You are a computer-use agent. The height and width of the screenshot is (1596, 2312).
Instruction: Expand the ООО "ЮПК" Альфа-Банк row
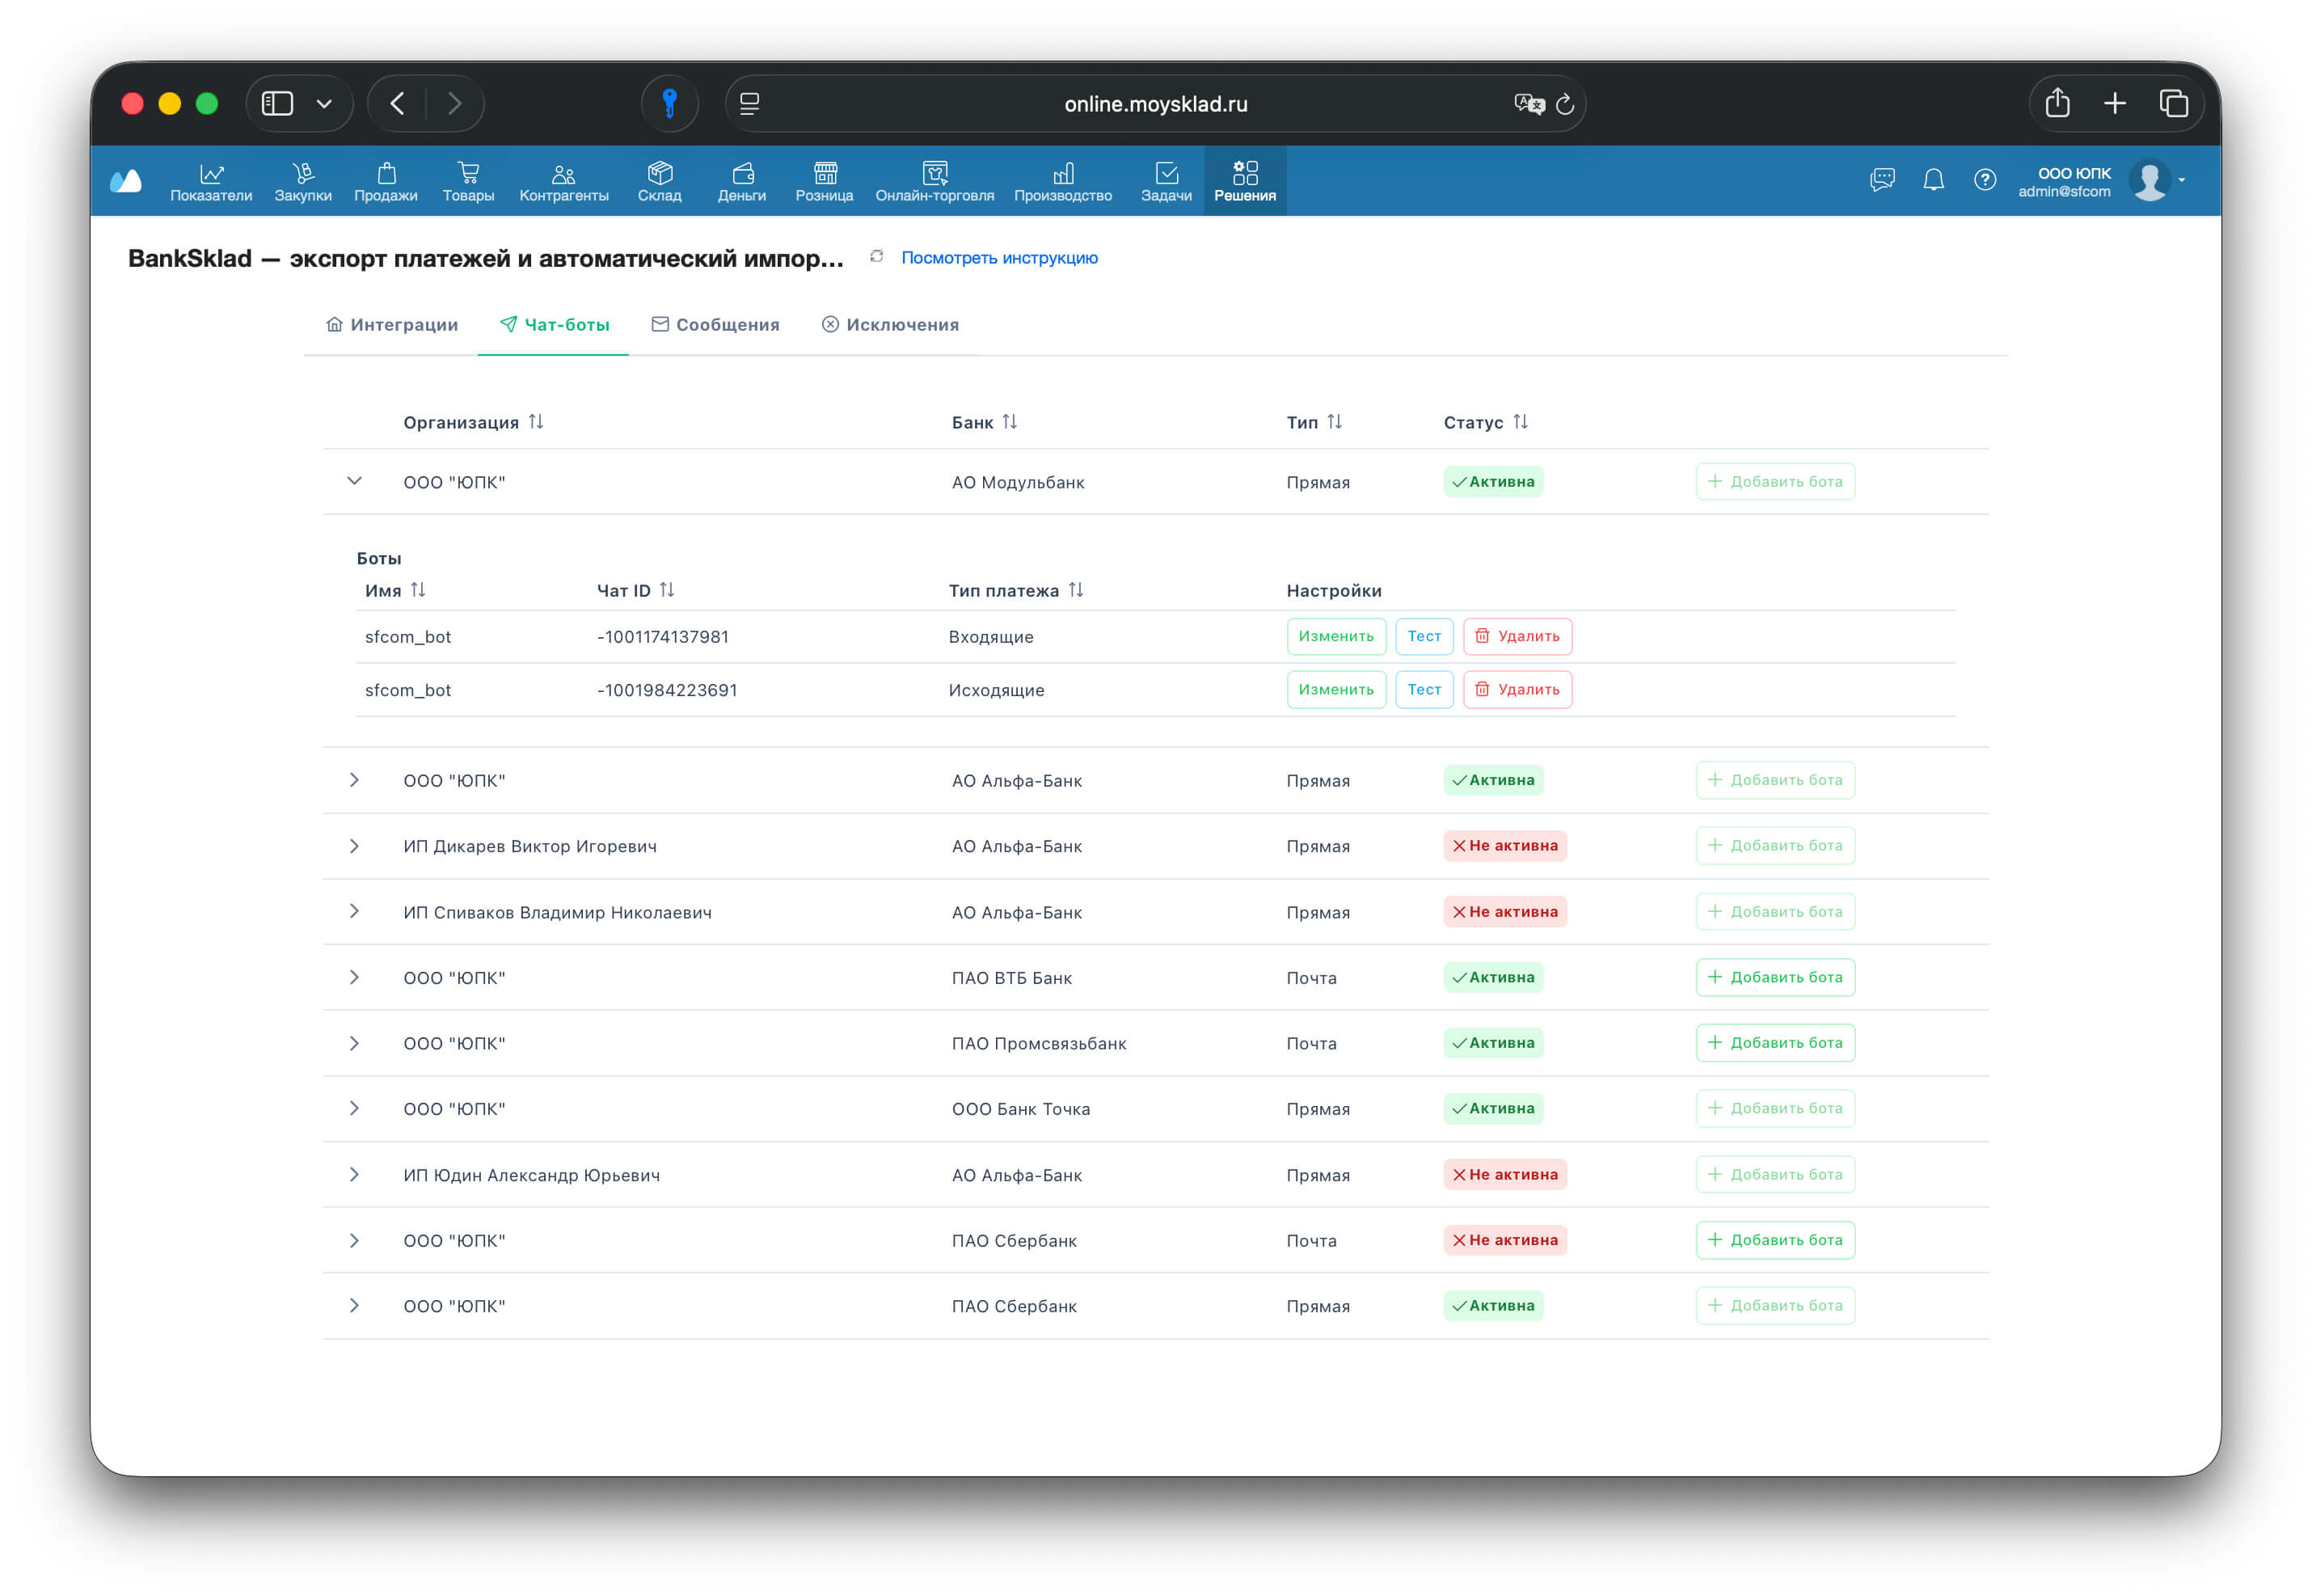354,780
